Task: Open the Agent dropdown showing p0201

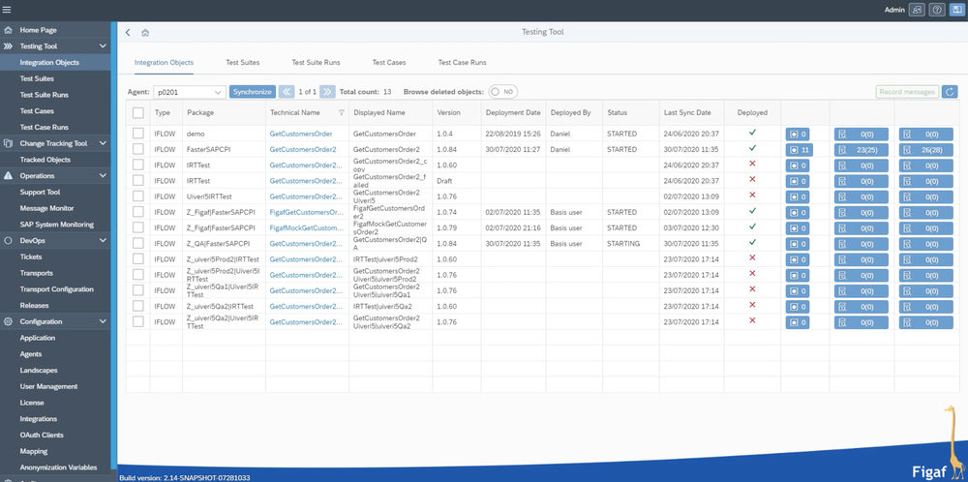Action: coord(190,92)
